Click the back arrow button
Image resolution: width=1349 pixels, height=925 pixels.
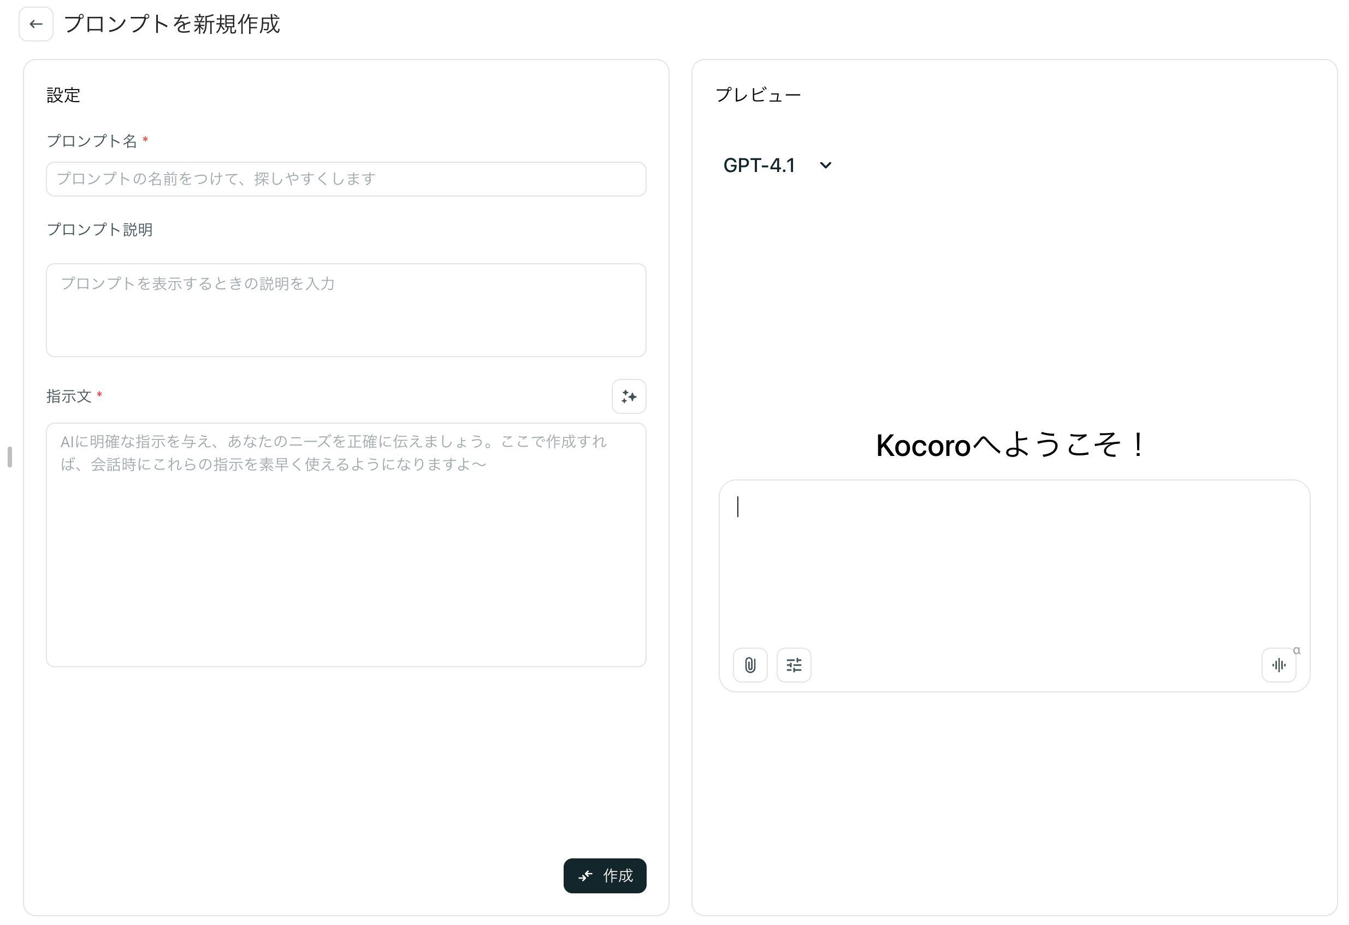(36, 25)
